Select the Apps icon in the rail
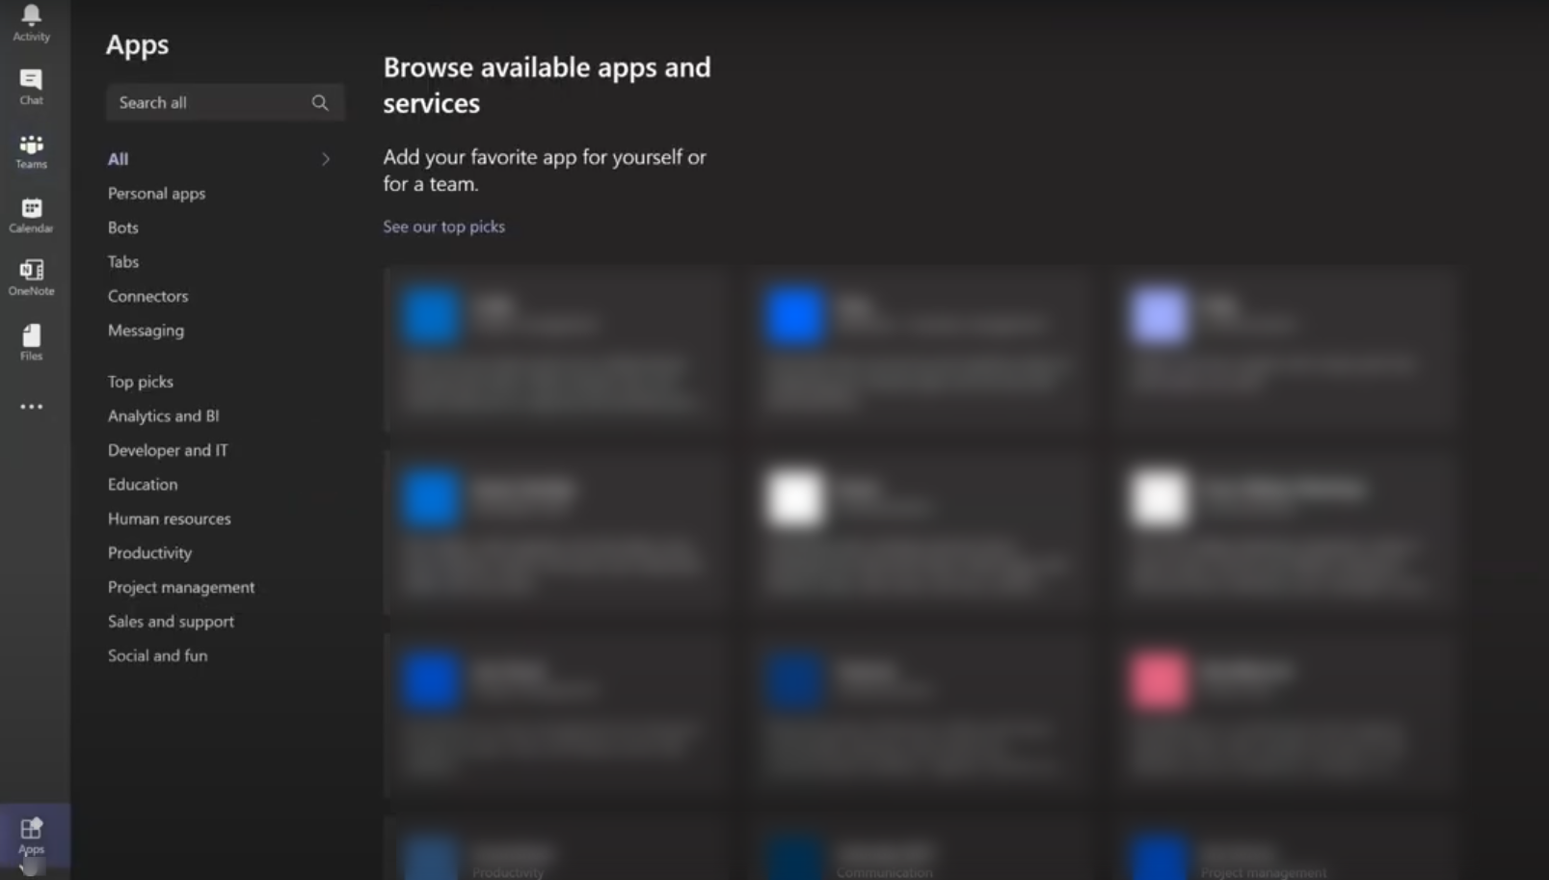This screenshot has height=880, width=1549. click(x=31, y=835)
